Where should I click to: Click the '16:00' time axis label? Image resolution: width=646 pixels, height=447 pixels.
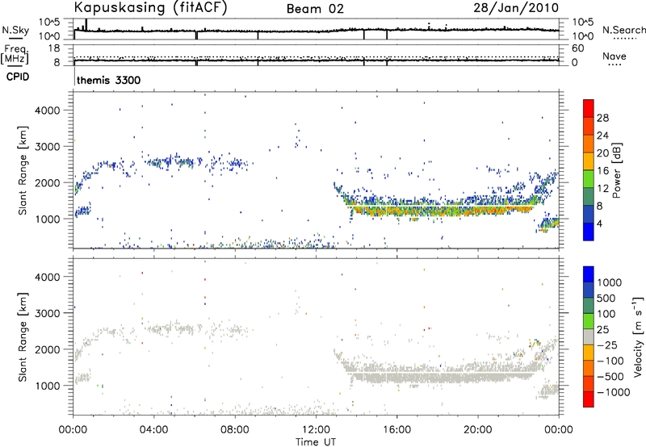pyautogui.click(x=396, y=430)
